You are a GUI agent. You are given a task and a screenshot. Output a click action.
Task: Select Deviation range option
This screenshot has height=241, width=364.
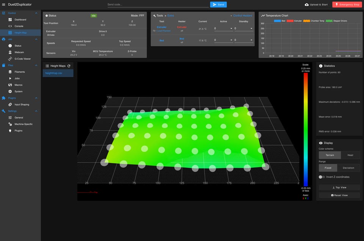(x=348, y=168)
